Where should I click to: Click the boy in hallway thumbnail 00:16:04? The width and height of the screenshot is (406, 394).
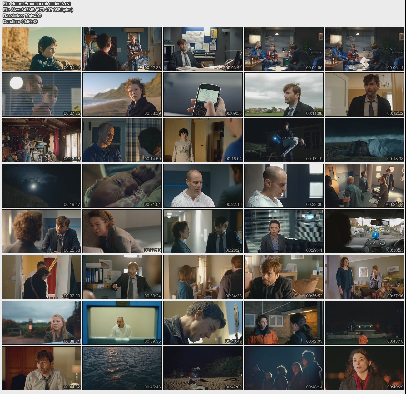(203, 140)
